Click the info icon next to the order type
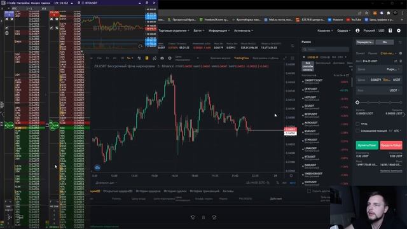Screen dimensions: 407x229 point(401,53)
